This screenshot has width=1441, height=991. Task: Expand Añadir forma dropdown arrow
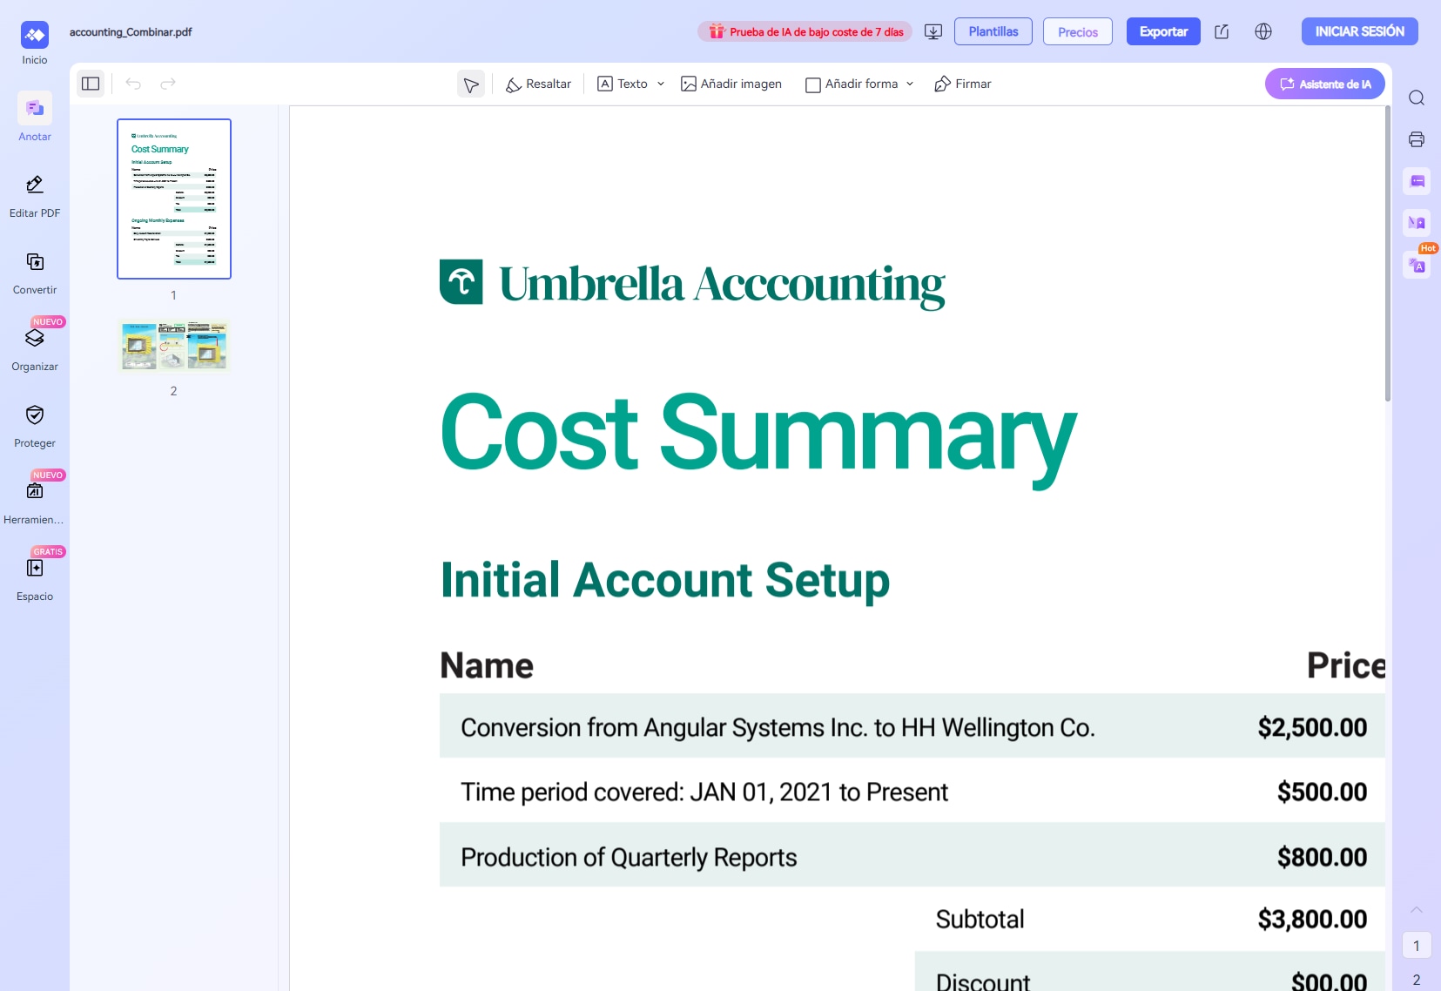[x=910, y=84]
